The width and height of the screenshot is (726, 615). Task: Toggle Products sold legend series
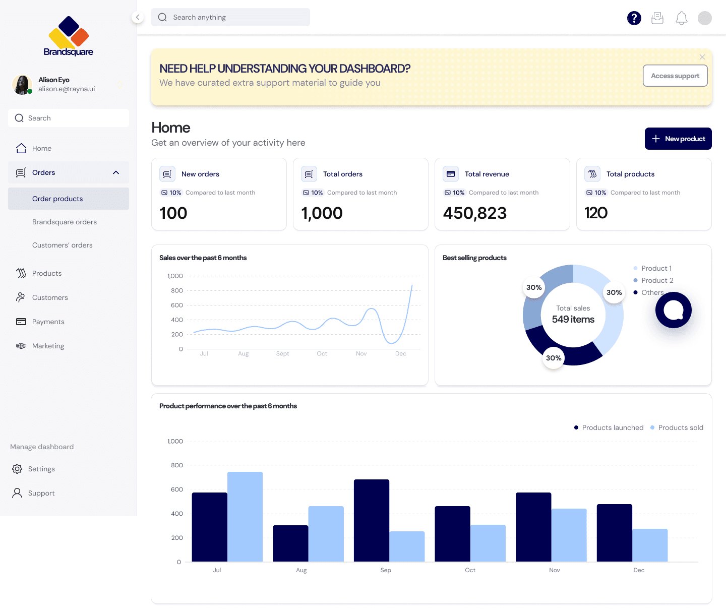click(677, 427)
